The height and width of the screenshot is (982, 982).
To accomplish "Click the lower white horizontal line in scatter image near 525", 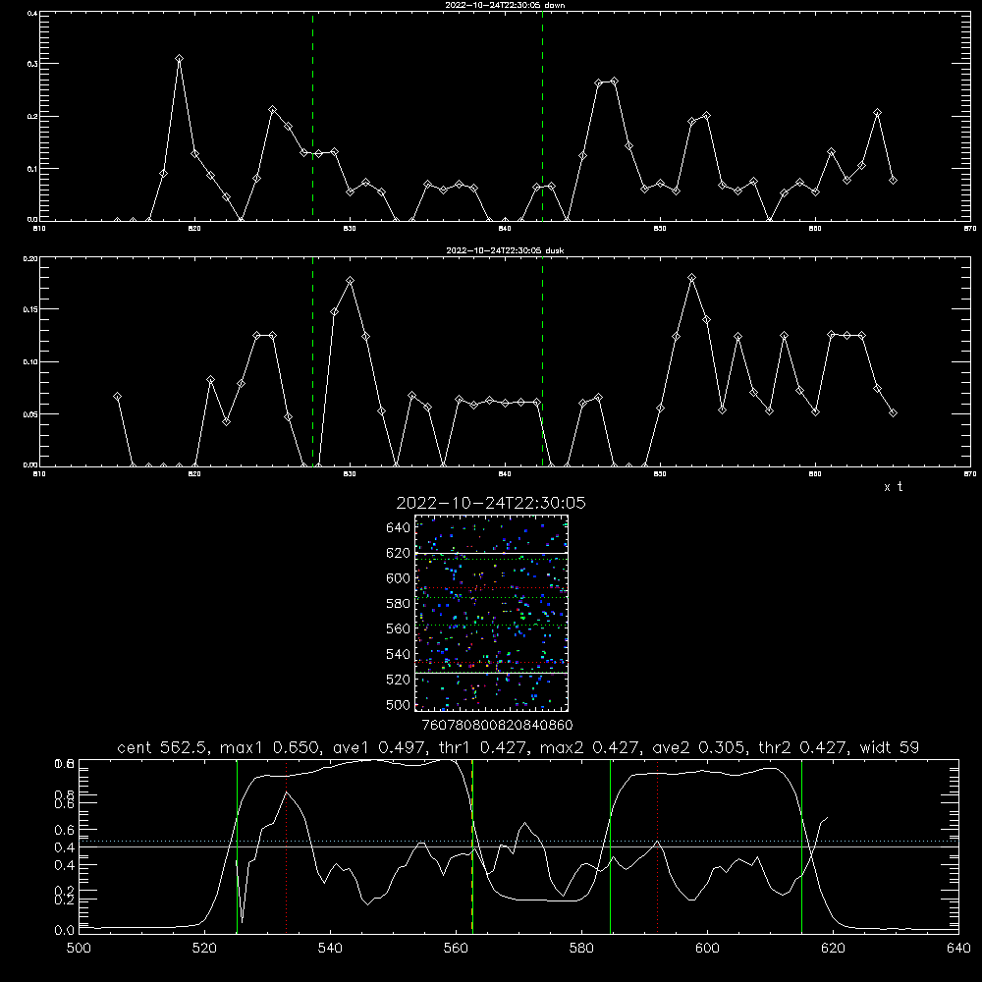I will click(491, 673).
